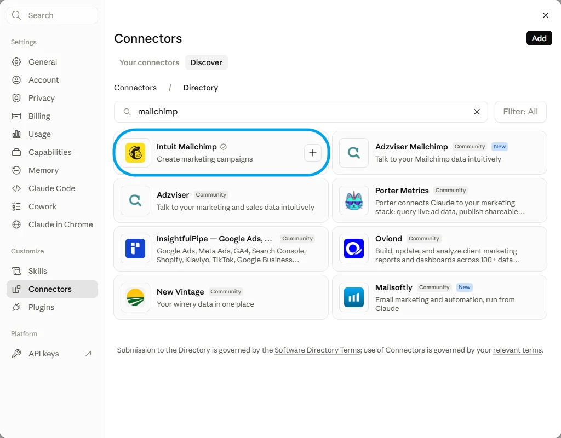Open the Skills sidebar entry
This screenshot has height=438, width=561.
pyautogui.click(x=52, y=271)
